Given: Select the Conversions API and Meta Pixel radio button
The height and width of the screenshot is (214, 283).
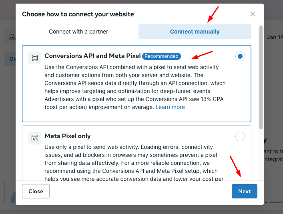Looking at the screenshot, I should tap(240, 56).
